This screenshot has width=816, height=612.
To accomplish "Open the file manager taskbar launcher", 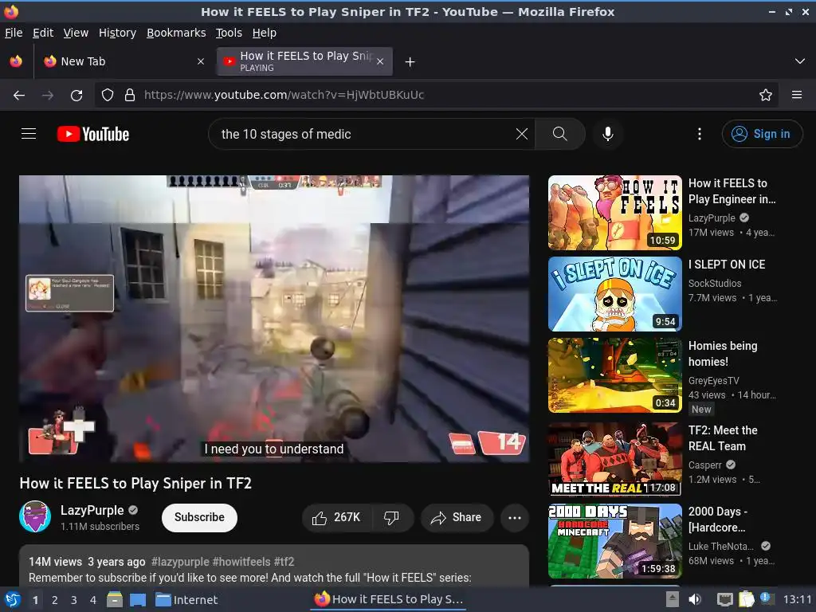I will coord(115,599).
